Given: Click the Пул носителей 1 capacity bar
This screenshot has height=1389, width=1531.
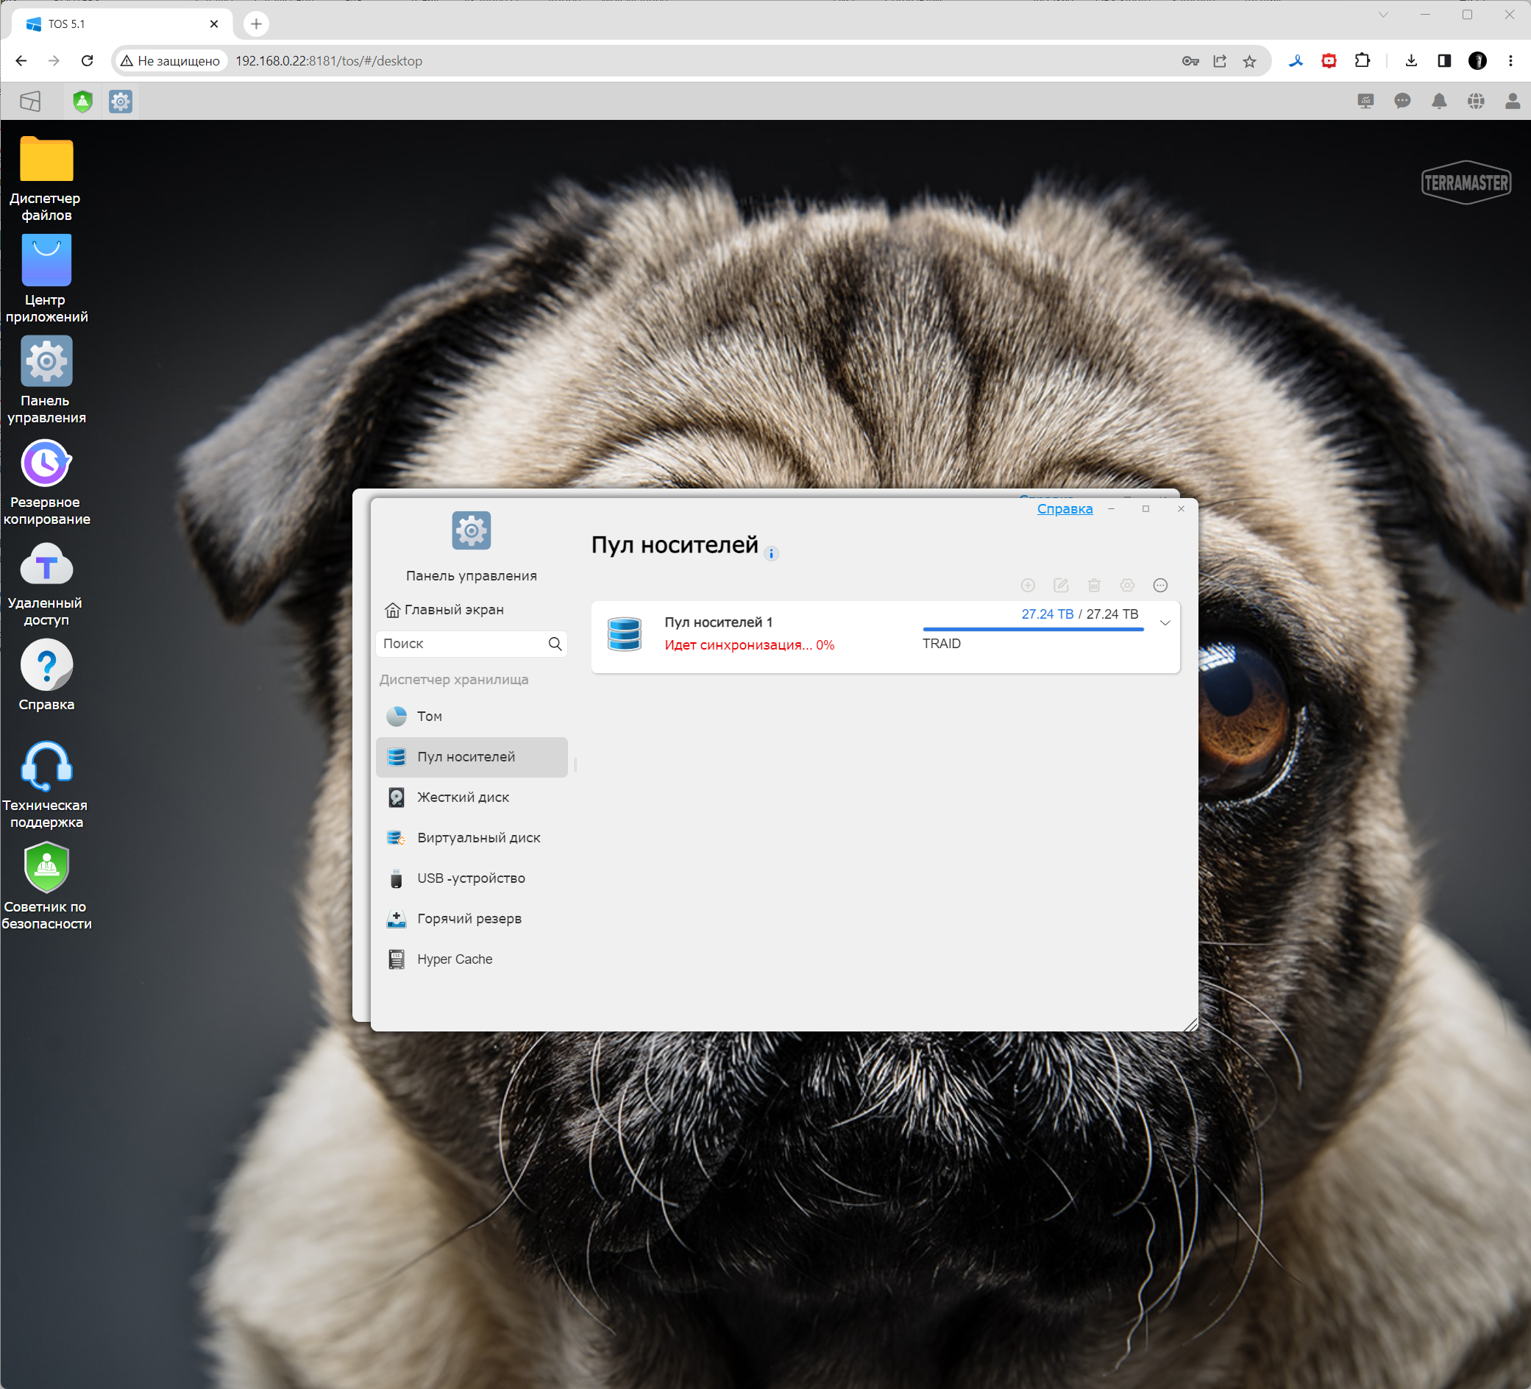Looking at the screenshot, I should click(1033, 629).
